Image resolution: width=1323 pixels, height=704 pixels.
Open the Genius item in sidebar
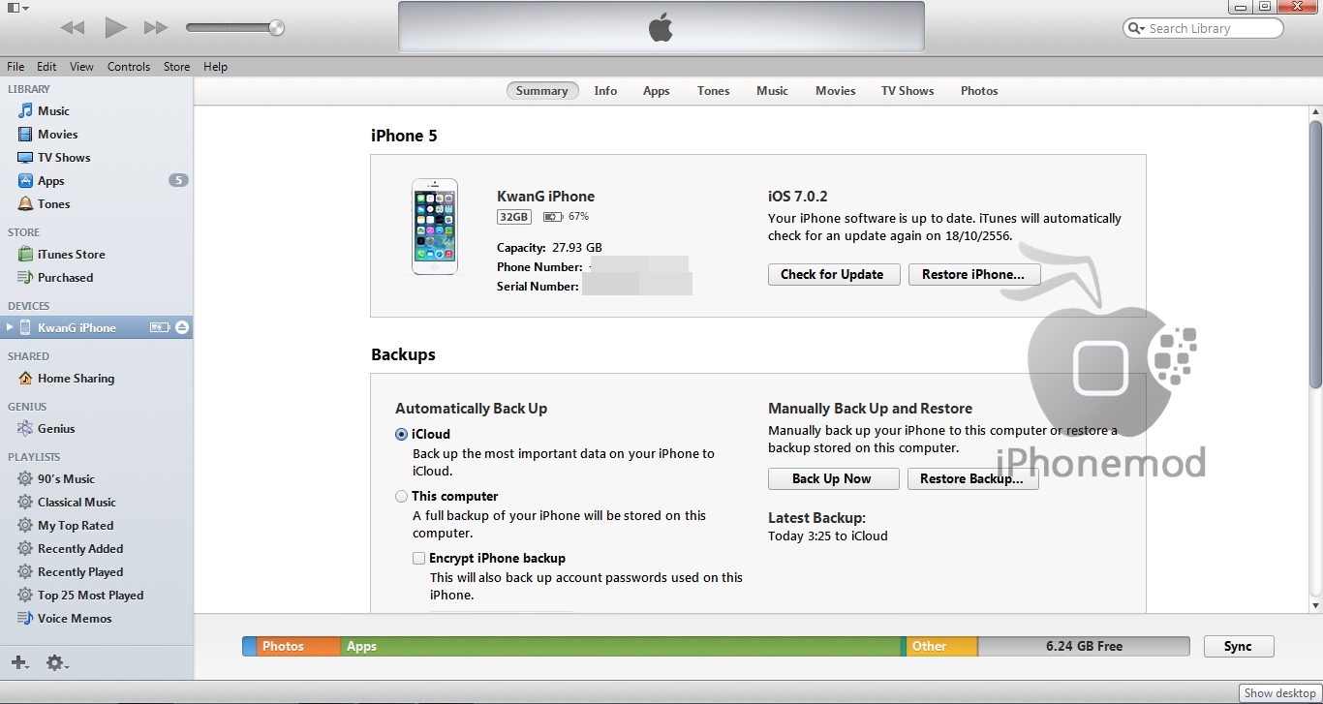point(56,429)
